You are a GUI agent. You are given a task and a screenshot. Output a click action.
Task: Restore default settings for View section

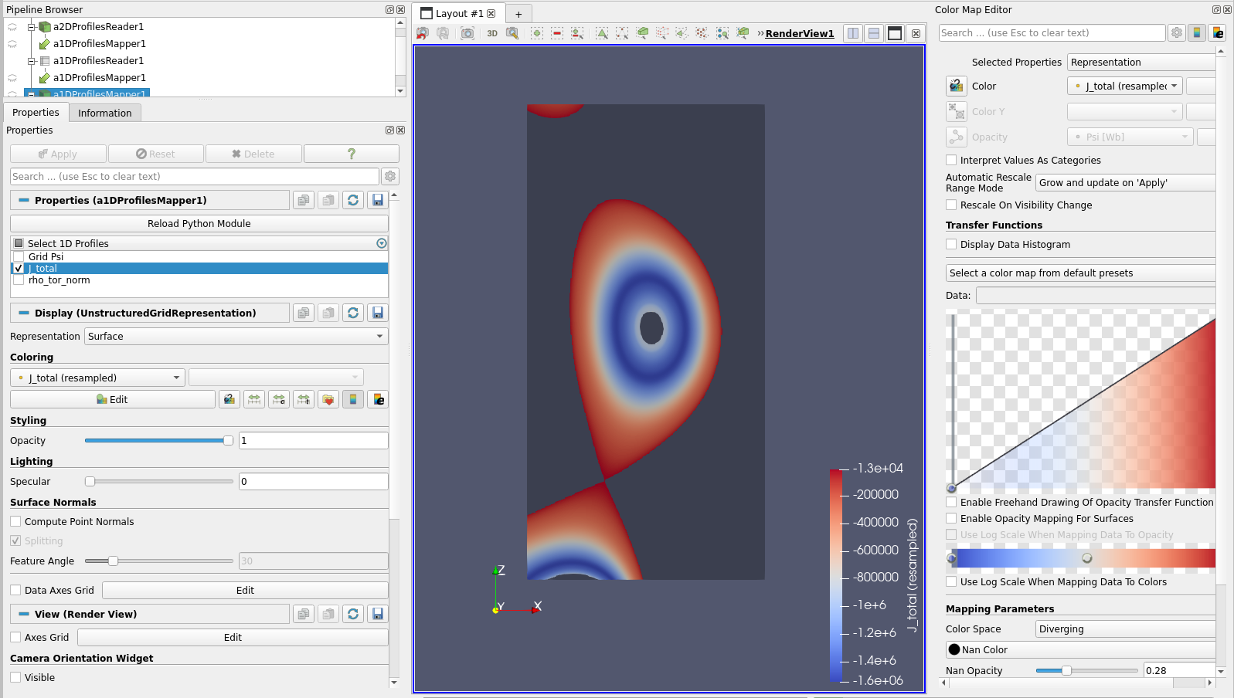point(353,614)
